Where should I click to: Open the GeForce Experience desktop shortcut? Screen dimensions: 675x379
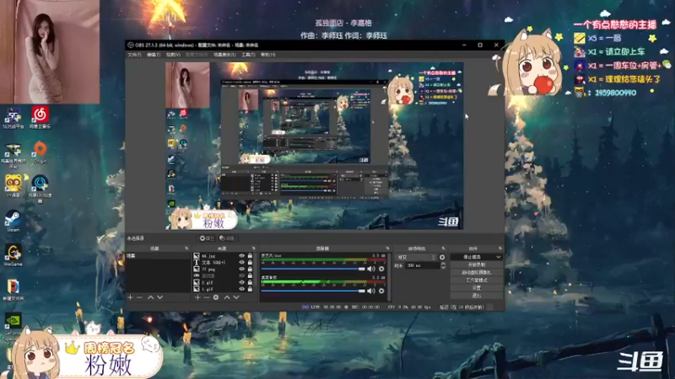[x=13, y=328]
